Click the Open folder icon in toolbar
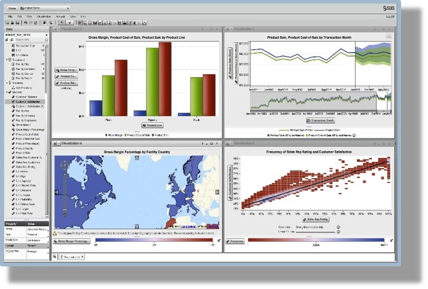The image size is (428, 289). (12, 23)
